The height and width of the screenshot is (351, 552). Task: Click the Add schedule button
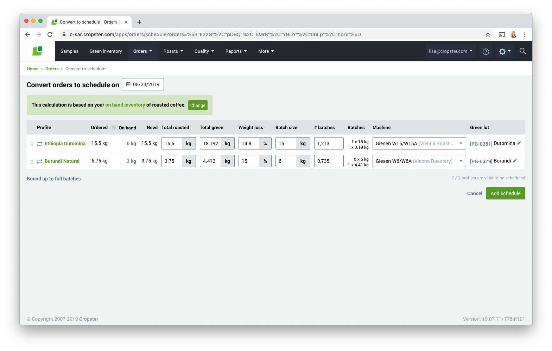(x=506, y=193)
